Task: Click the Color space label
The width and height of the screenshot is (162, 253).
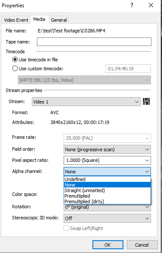Action: (x=25, y=194)
